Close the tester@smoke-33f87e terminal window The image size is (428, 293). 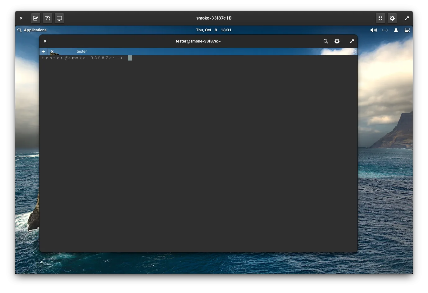pos(45,41)
